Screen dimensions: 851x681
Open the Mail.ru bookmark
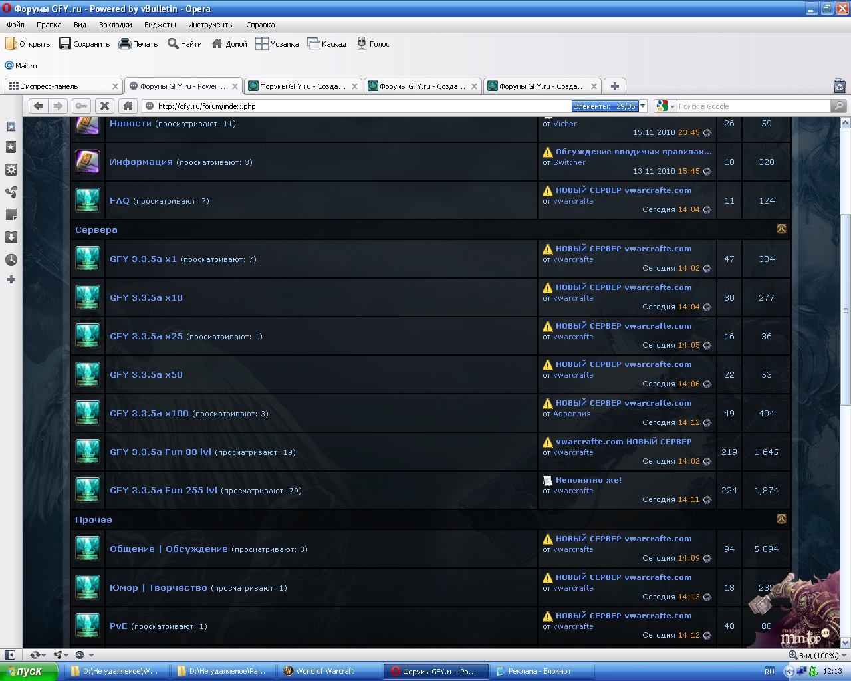21,66
